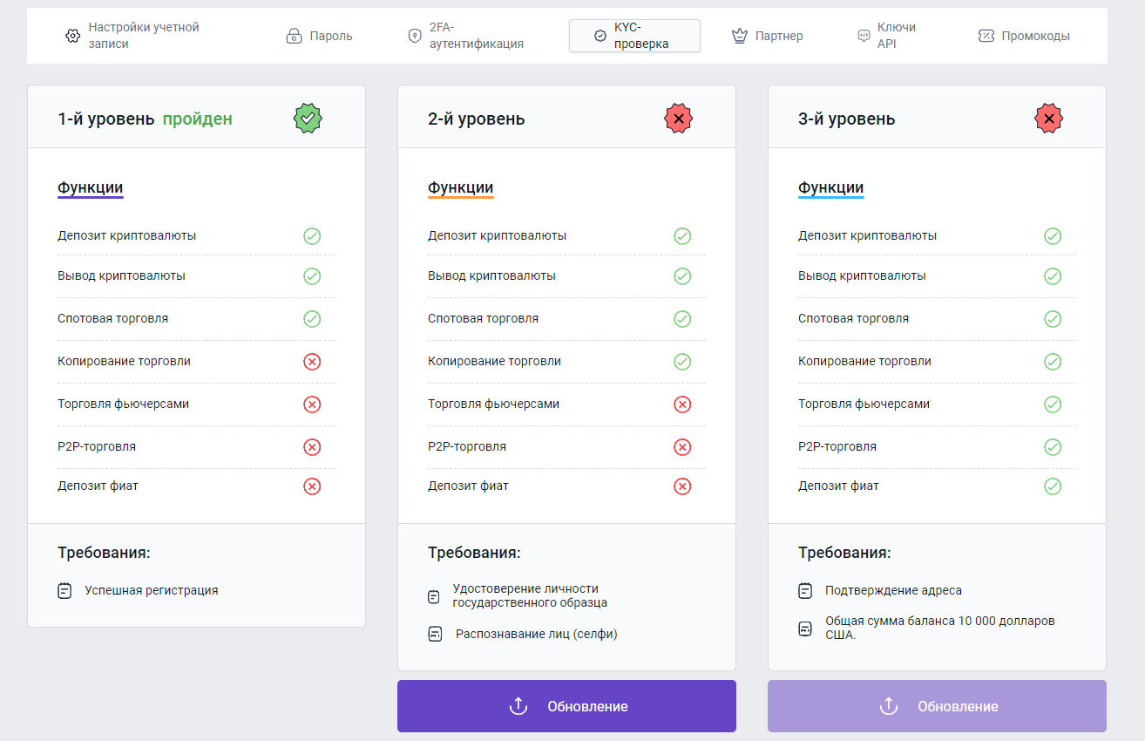This screenshot has height=741, width=1145.
Task: Click Удостоверение личности государственного образца text
Action: click(530, 596)
